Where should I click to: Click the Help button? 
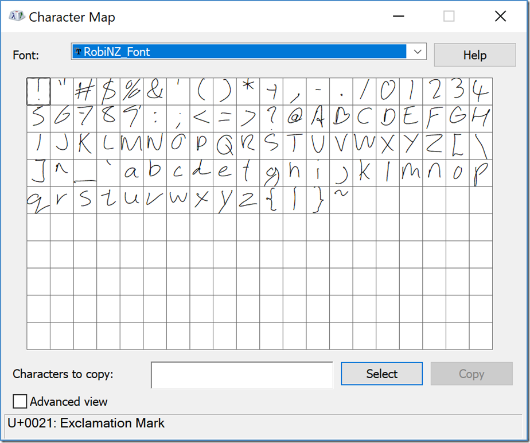pos(474,55)
